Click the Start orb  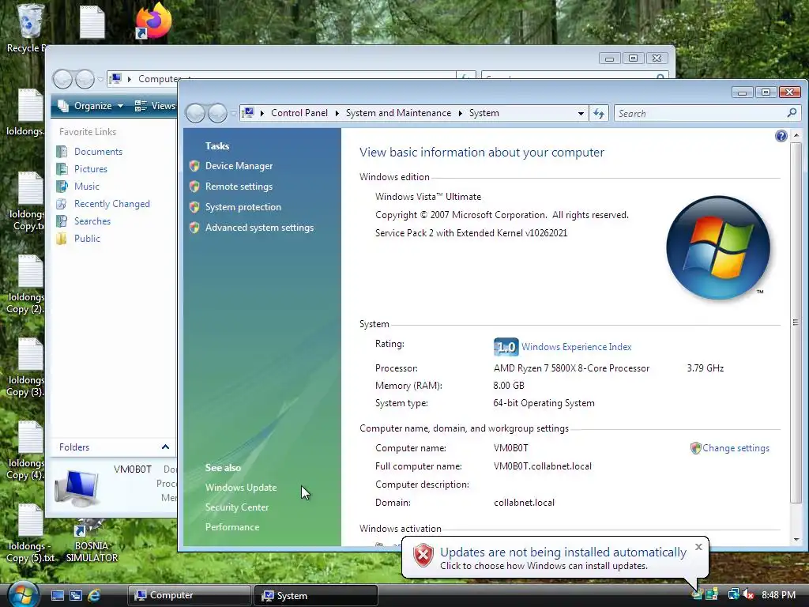tap(23, 594)
